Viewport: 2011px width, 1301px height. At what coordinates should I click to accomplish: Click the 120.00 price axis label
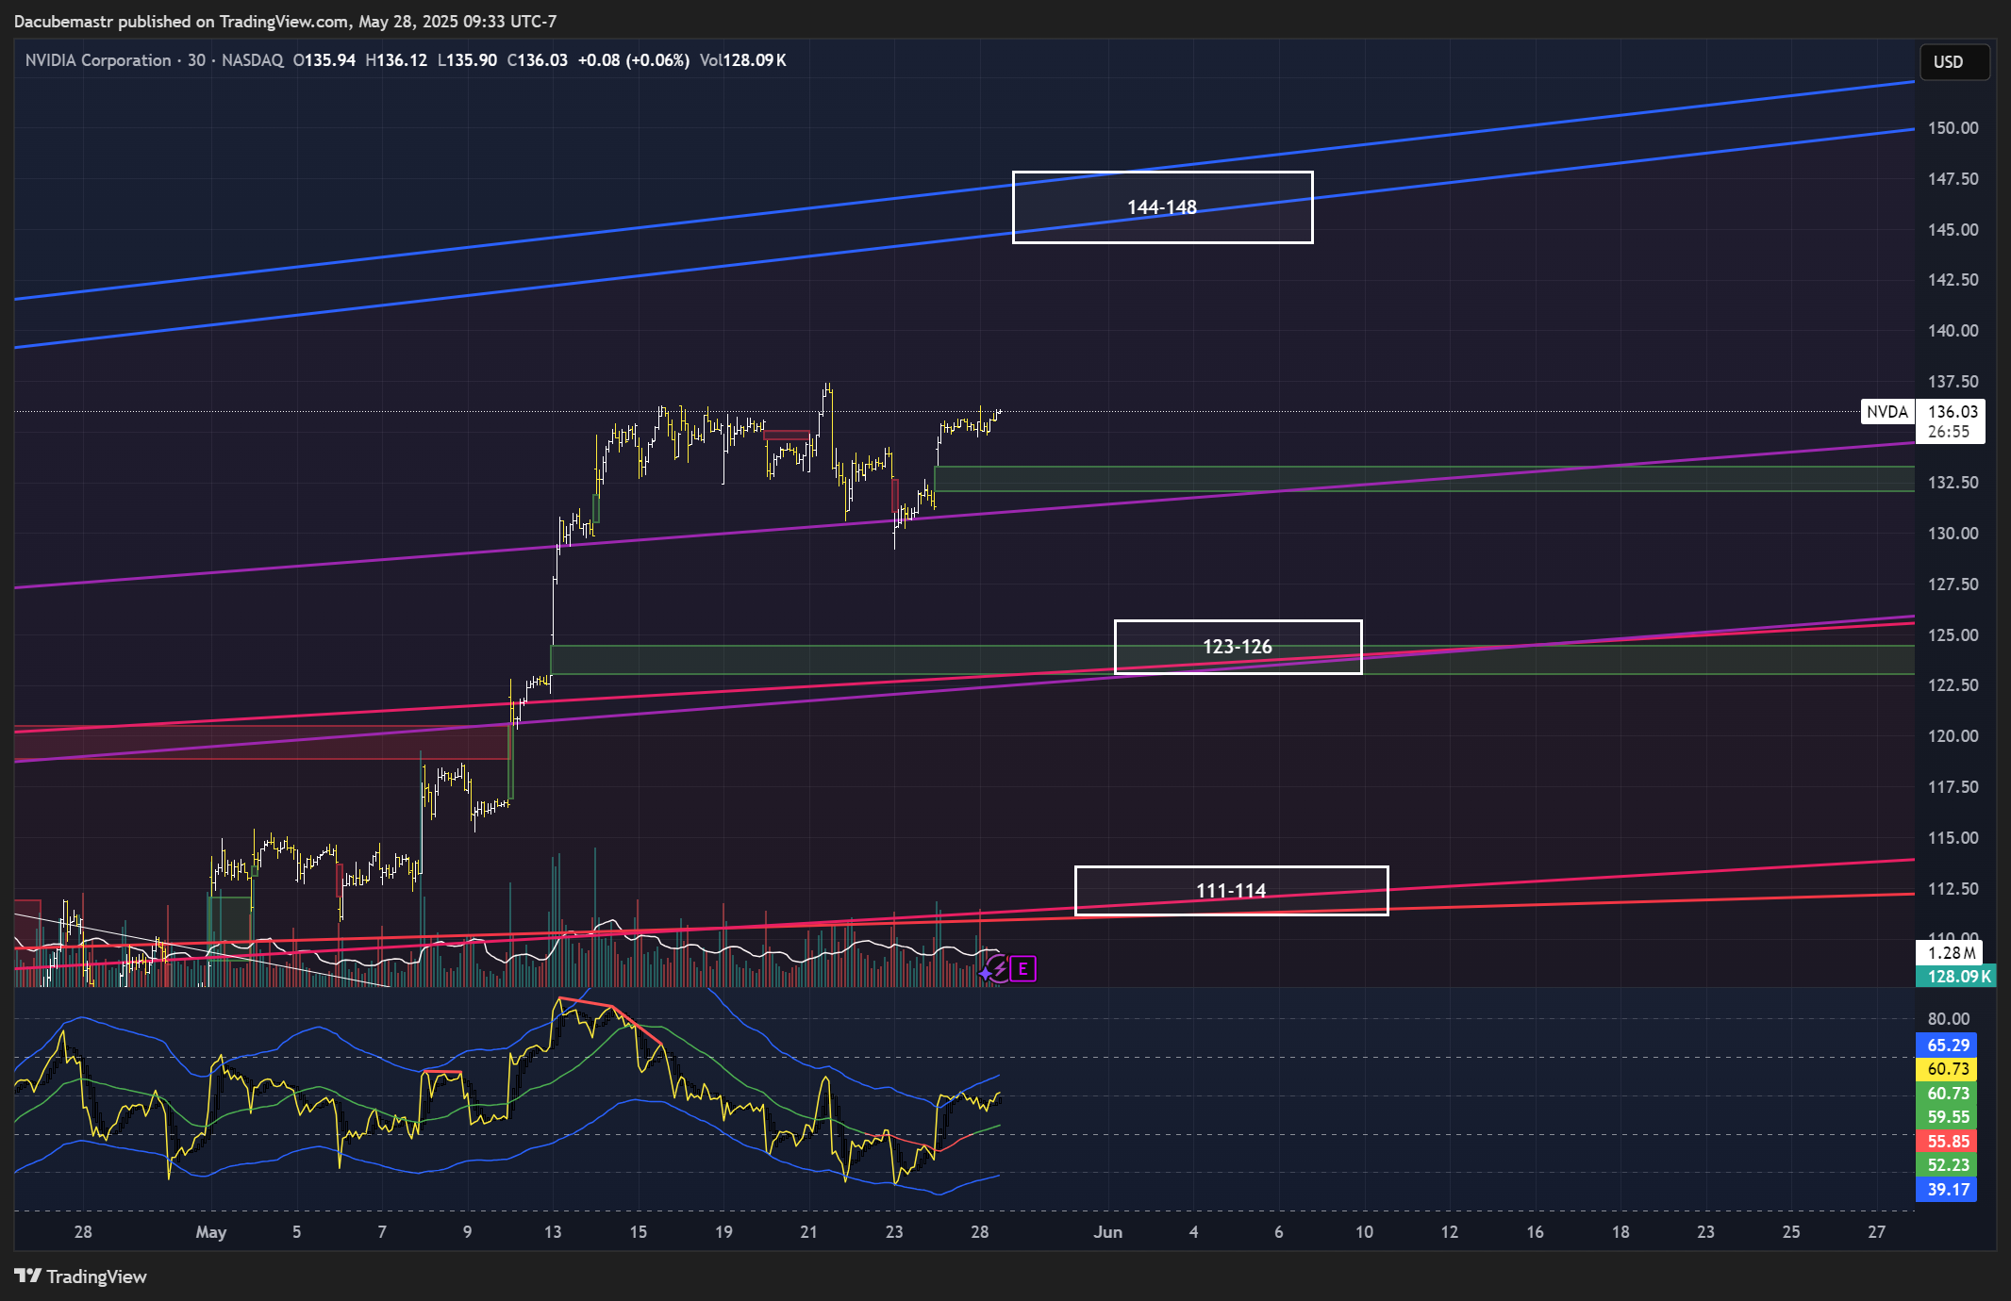[1953, 736]
